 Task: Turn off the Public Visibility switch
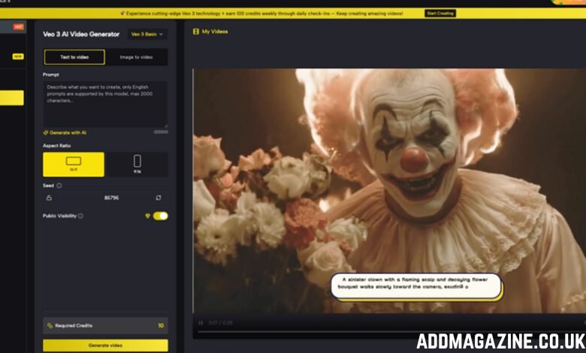[x=160, y=216]
